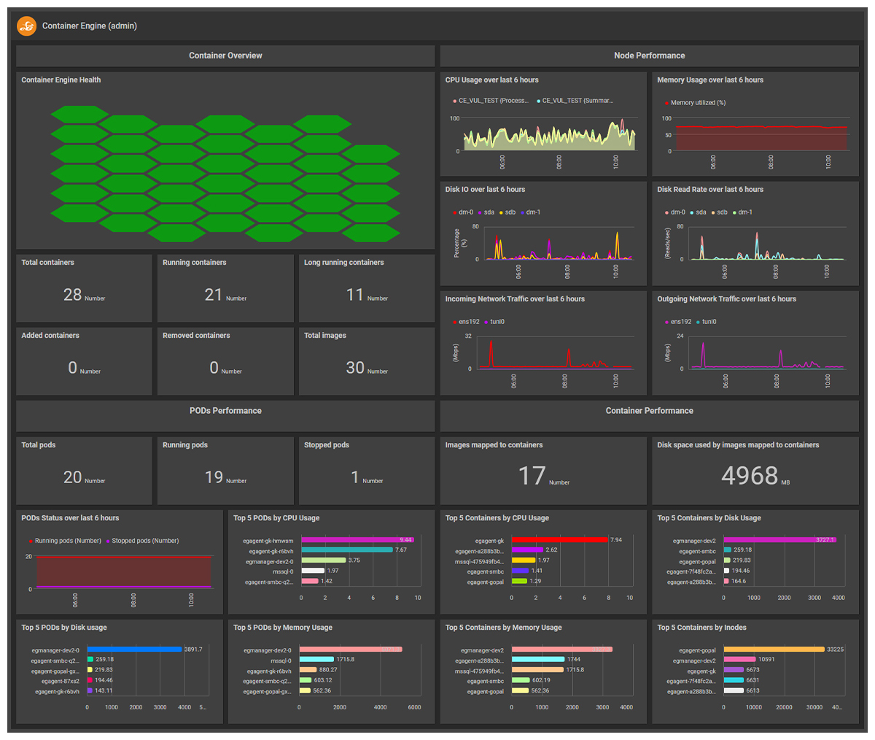The image size is (875, 740).
Task: Click the top-left green hexagon in Container Engine Health
Action: point(79,114)
